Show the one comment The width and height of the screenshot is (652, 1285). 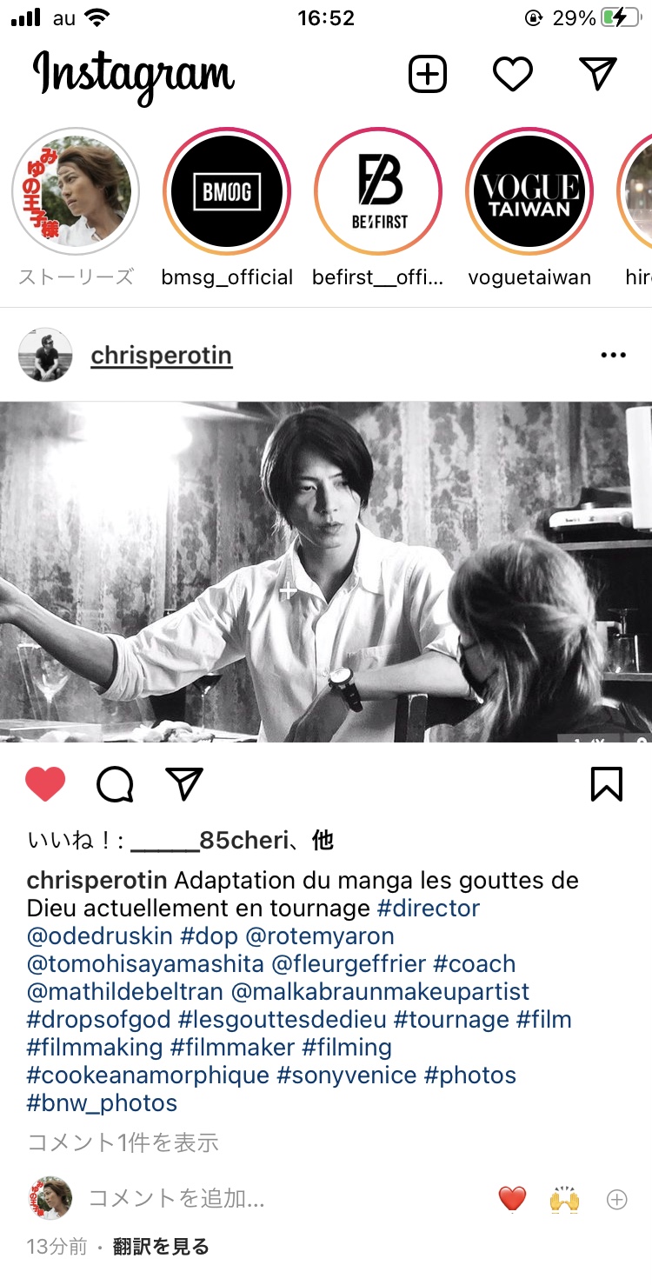[x=123, y=1142]
